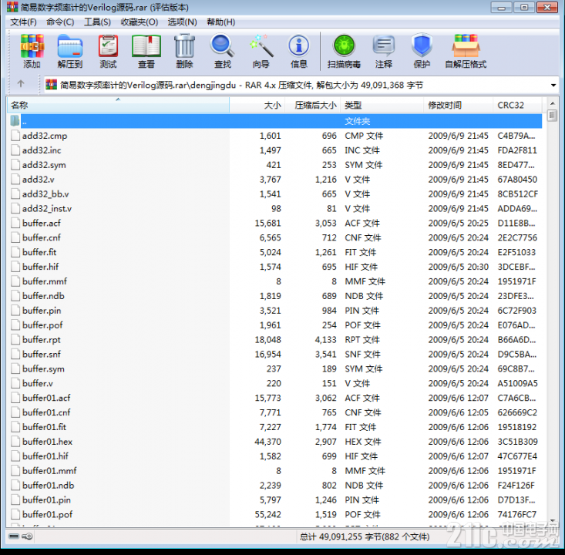Select file buffer01.cnf
This screenshot has width=565, height=555.
click(x=274, y=412)
